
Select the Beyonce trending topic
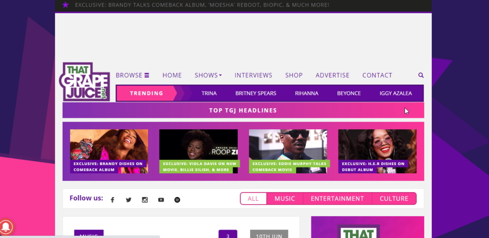click(349, 93)
